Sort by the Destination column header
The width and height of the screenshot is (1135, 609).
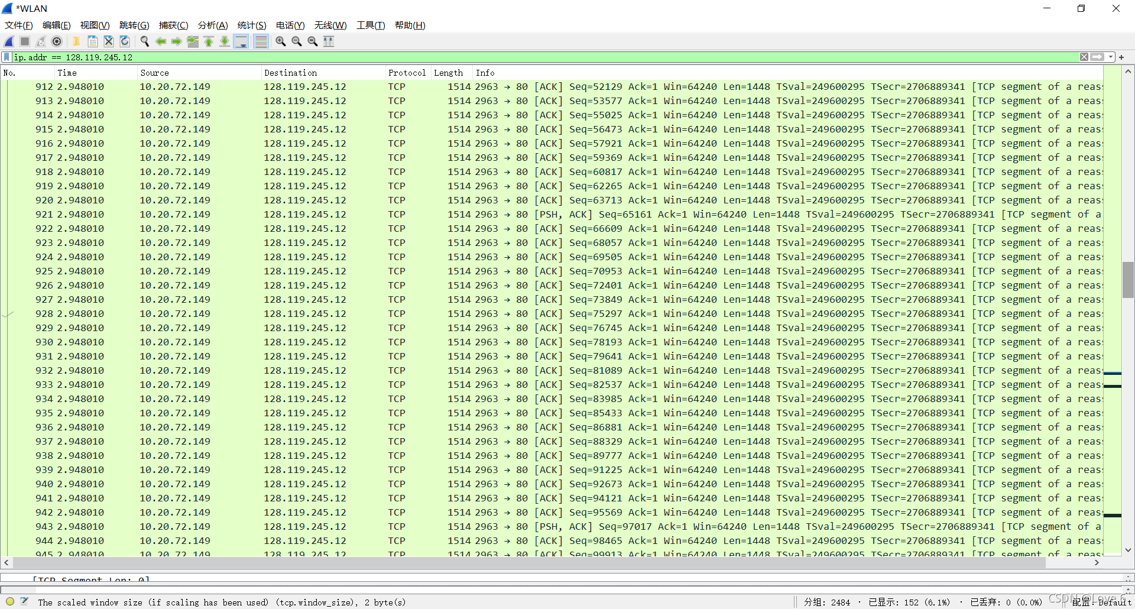323,73
